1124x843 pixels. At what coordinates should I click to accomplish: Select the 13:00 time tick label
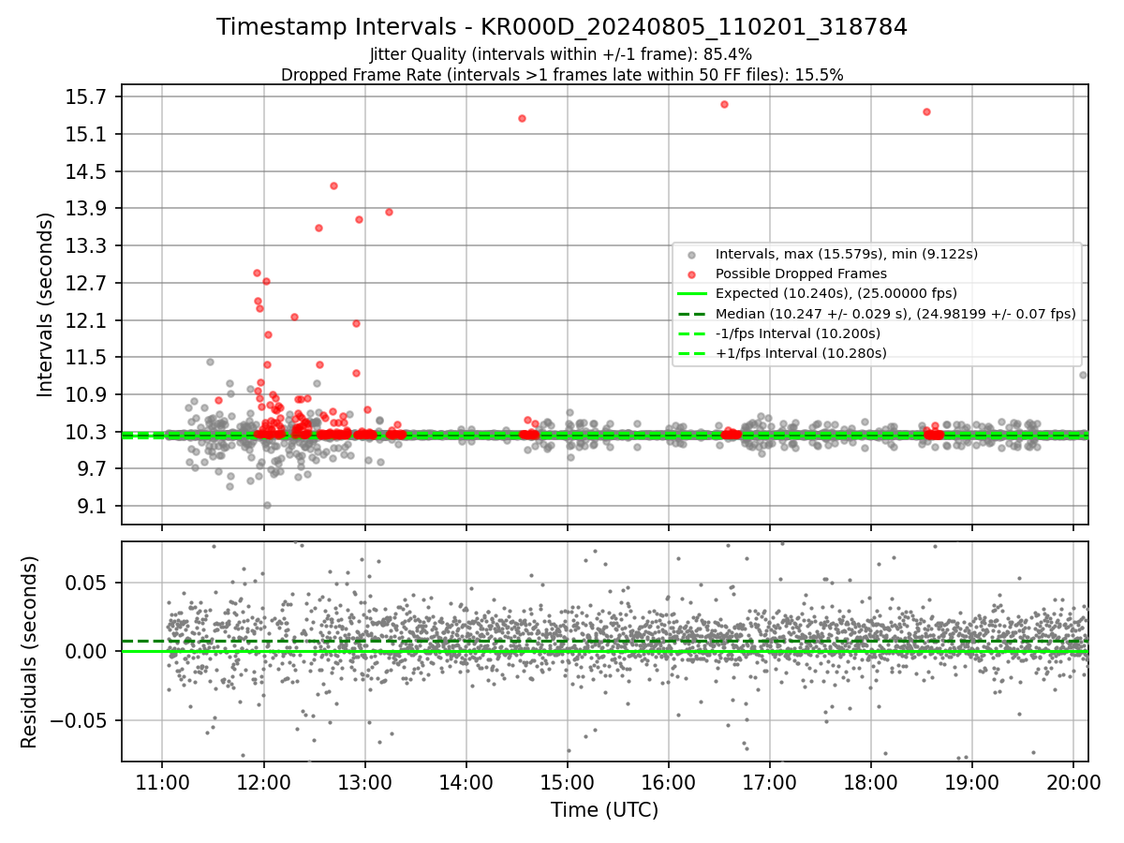pyautogui.click(x=365, y=781)
